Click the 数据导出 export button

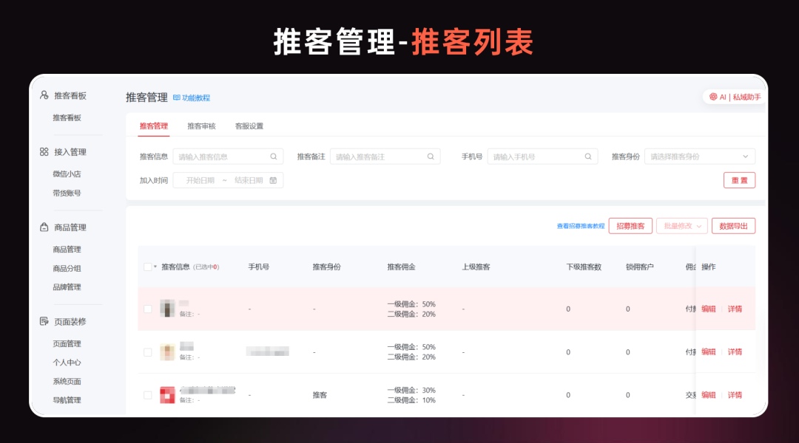click(x=733, y=225)
